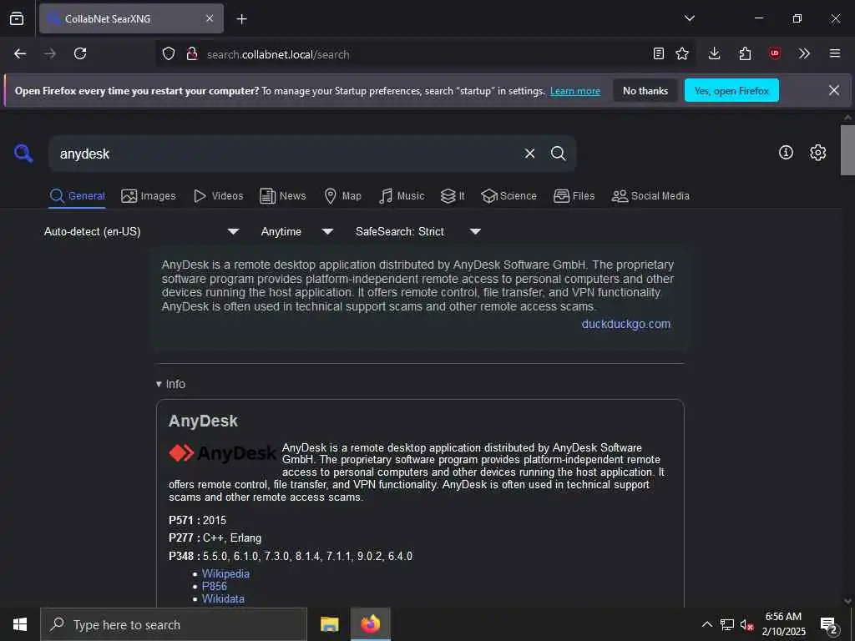Switch to the News category
Screen dimensions: 855x641
pyautogui.click(x=282, y=195)
